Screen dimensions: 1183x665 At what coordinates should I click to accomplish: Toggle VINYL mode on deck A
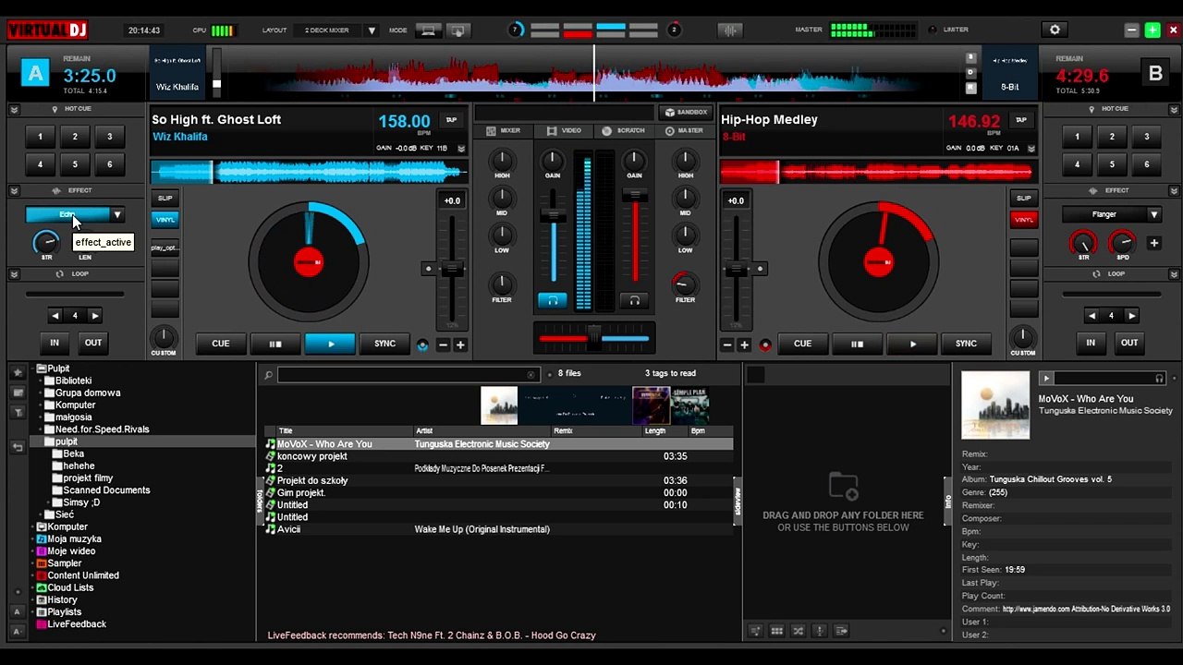(x=165, y=220)
